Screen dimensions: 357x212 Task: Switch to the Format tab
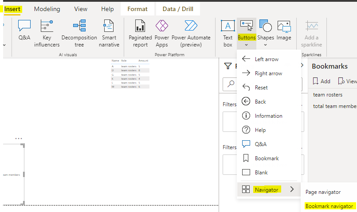coord(137,9)
